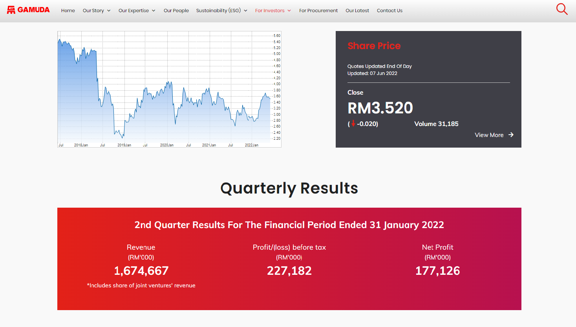Click the -0.020 price change value
The height and width of the screenshot is (327, 576).
click(368, 124)
